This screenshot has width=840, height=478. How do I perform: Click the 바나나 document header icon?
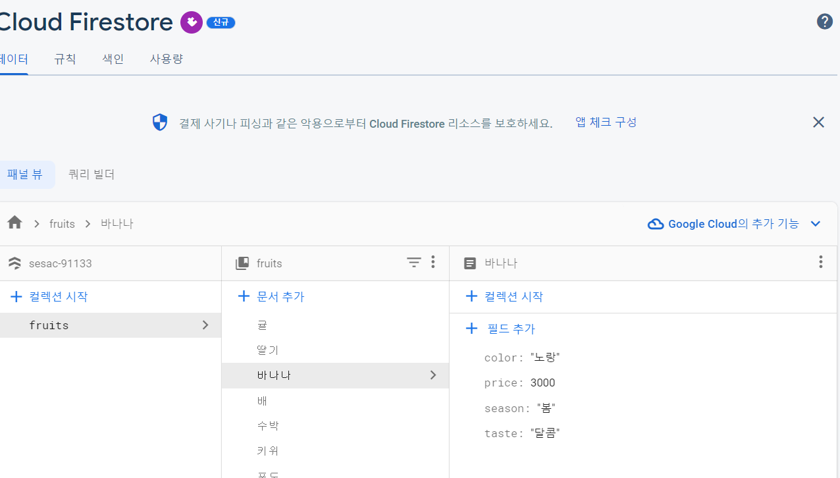pos(470,263)
